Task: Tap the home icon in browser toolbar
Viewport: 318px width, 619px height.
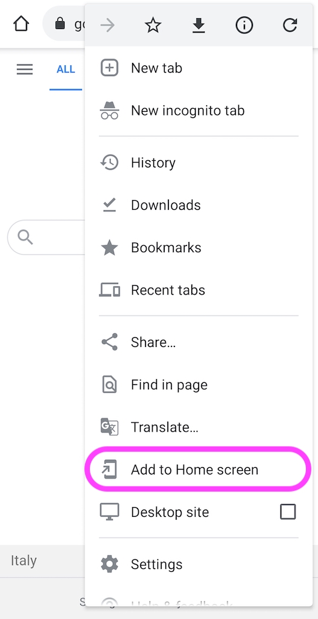Action: click(x=21, y=24)
